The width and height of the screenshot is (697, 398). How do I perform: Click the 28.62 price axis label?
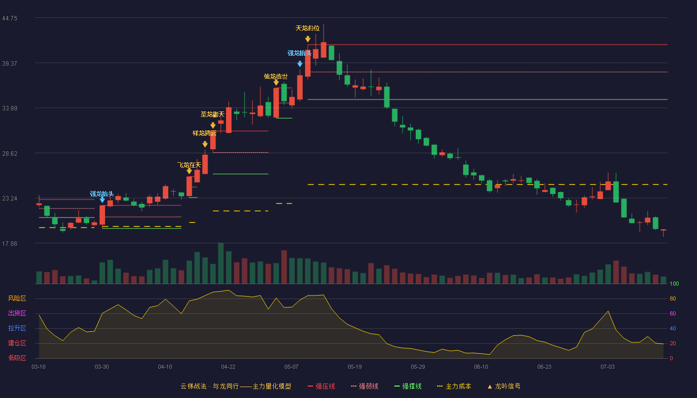[x=9, y=153]
